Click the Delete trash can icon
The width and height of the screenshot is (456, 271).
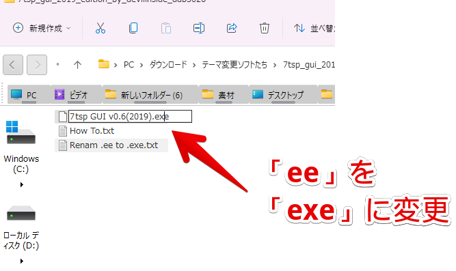point(265,28)
